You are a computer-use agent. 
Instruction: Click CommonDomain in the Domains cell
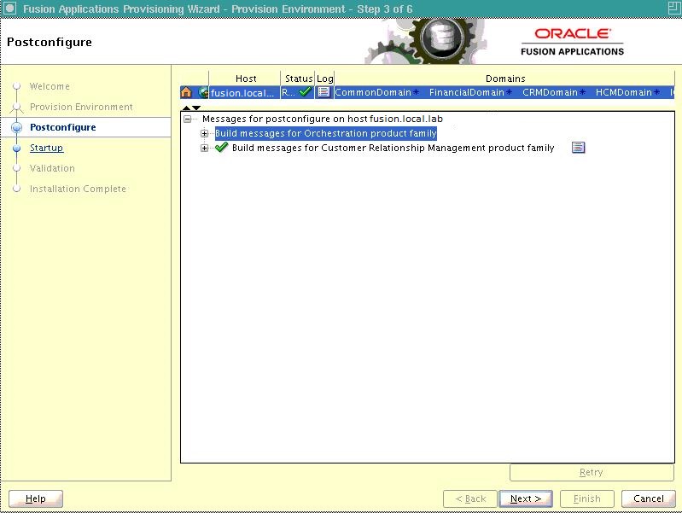(x=373, y=92)
